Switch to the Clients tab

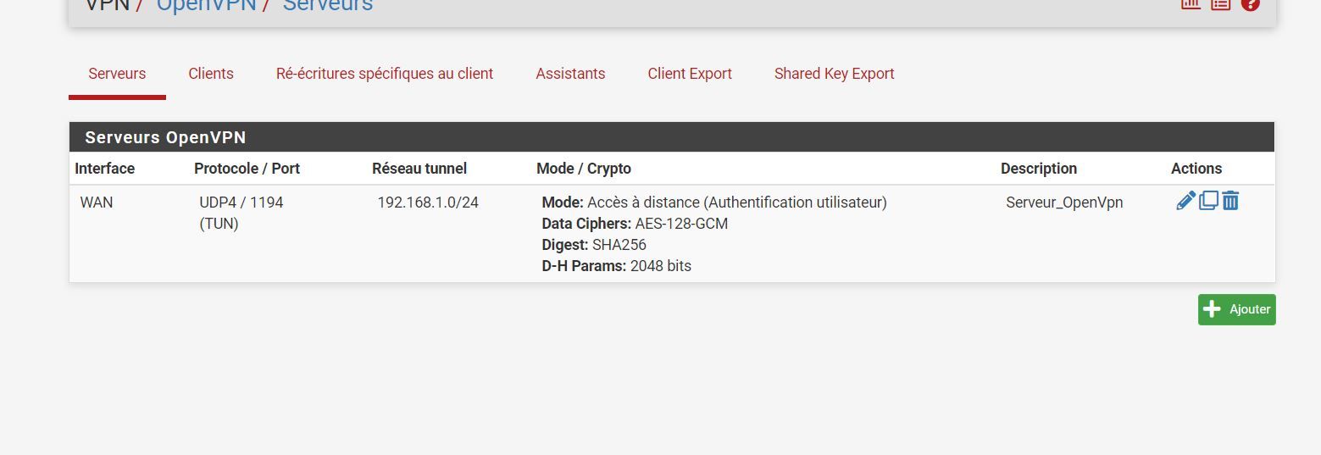[x=211, y=74]
